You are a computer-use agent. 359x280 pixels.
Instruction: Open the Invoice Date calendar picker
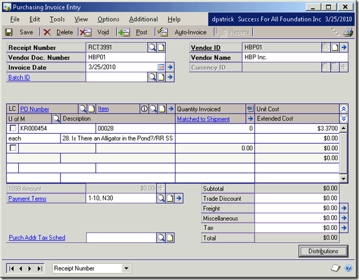[161, 67]
